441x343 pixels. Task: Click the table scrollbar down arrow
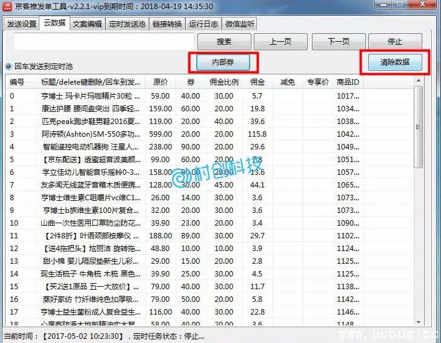click(419, 322)
